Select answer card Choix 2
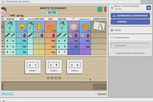This screenshot has height=102, width=153. point(54,66)
